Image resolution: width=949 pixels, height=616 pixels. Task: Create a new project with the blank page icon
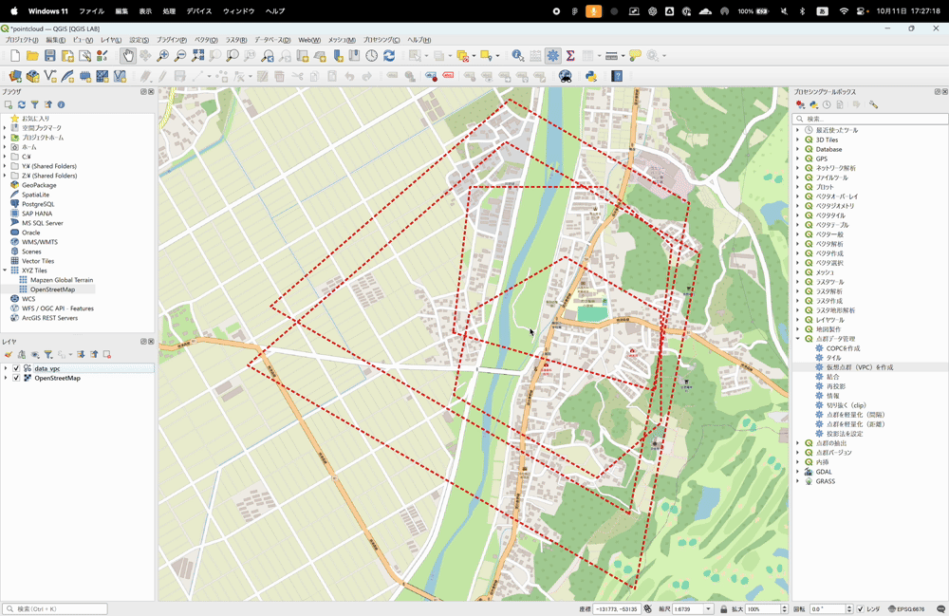(15, 56)
